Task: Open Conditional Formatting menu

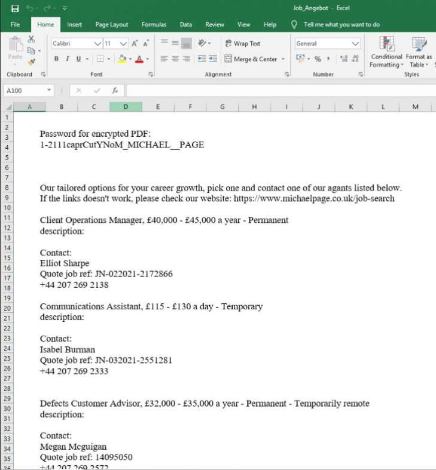Action: pos(386,52)
